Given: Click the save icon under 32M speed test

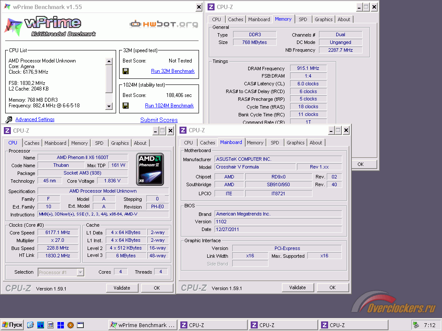Looking at the screenshot, I should [126, 71].
